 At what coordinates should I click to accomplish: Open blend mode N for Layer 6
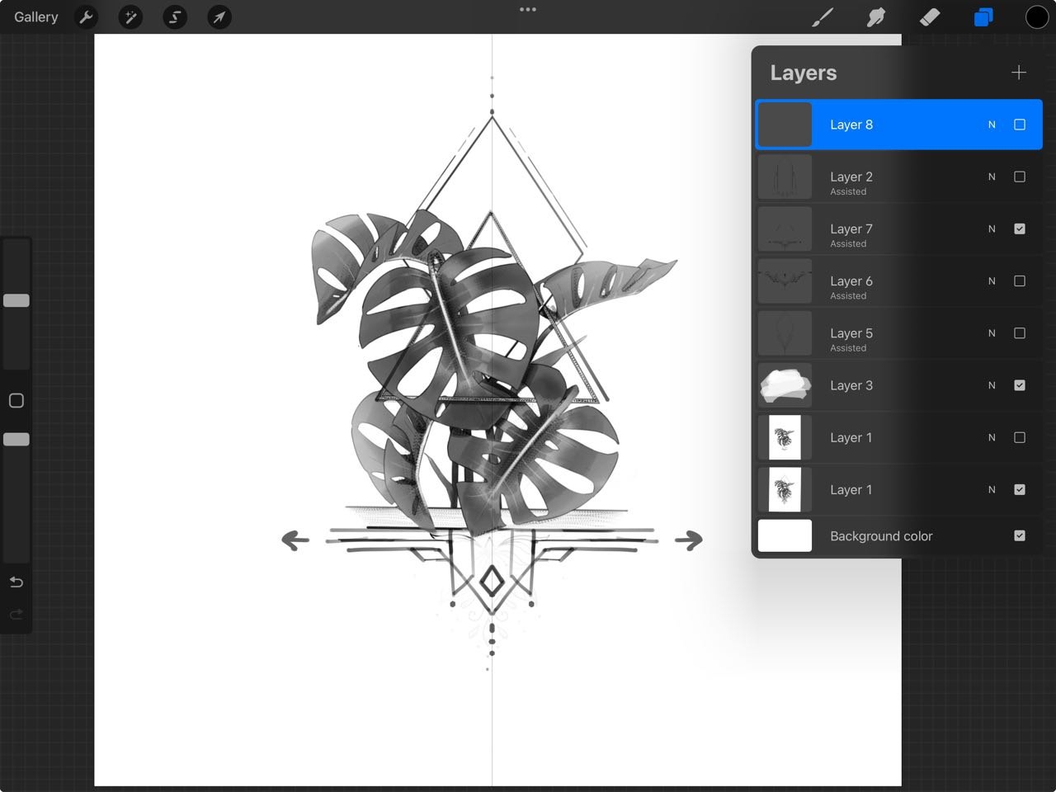pos(992,281)
